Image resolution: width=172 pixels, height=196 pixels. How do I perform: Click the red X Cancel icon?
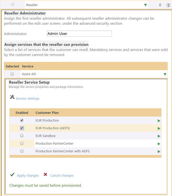[45, 174]
